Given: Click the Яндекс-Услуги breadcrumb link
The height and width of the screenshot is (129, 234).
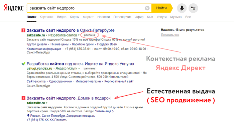Looking at the screenshot, I should 67,69.
